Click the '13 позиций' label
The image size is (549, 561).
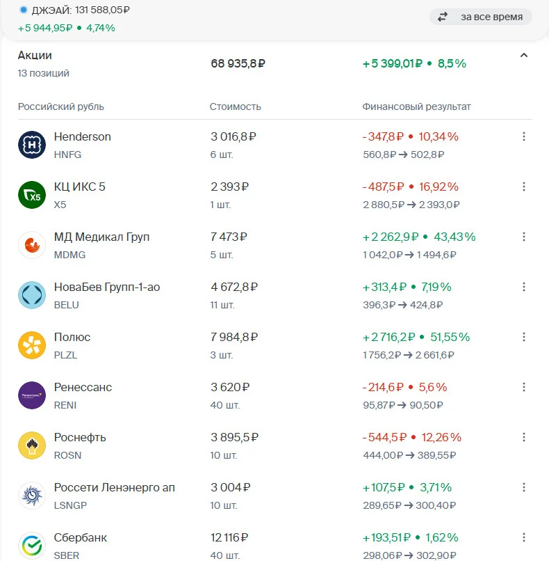point(44,73)
